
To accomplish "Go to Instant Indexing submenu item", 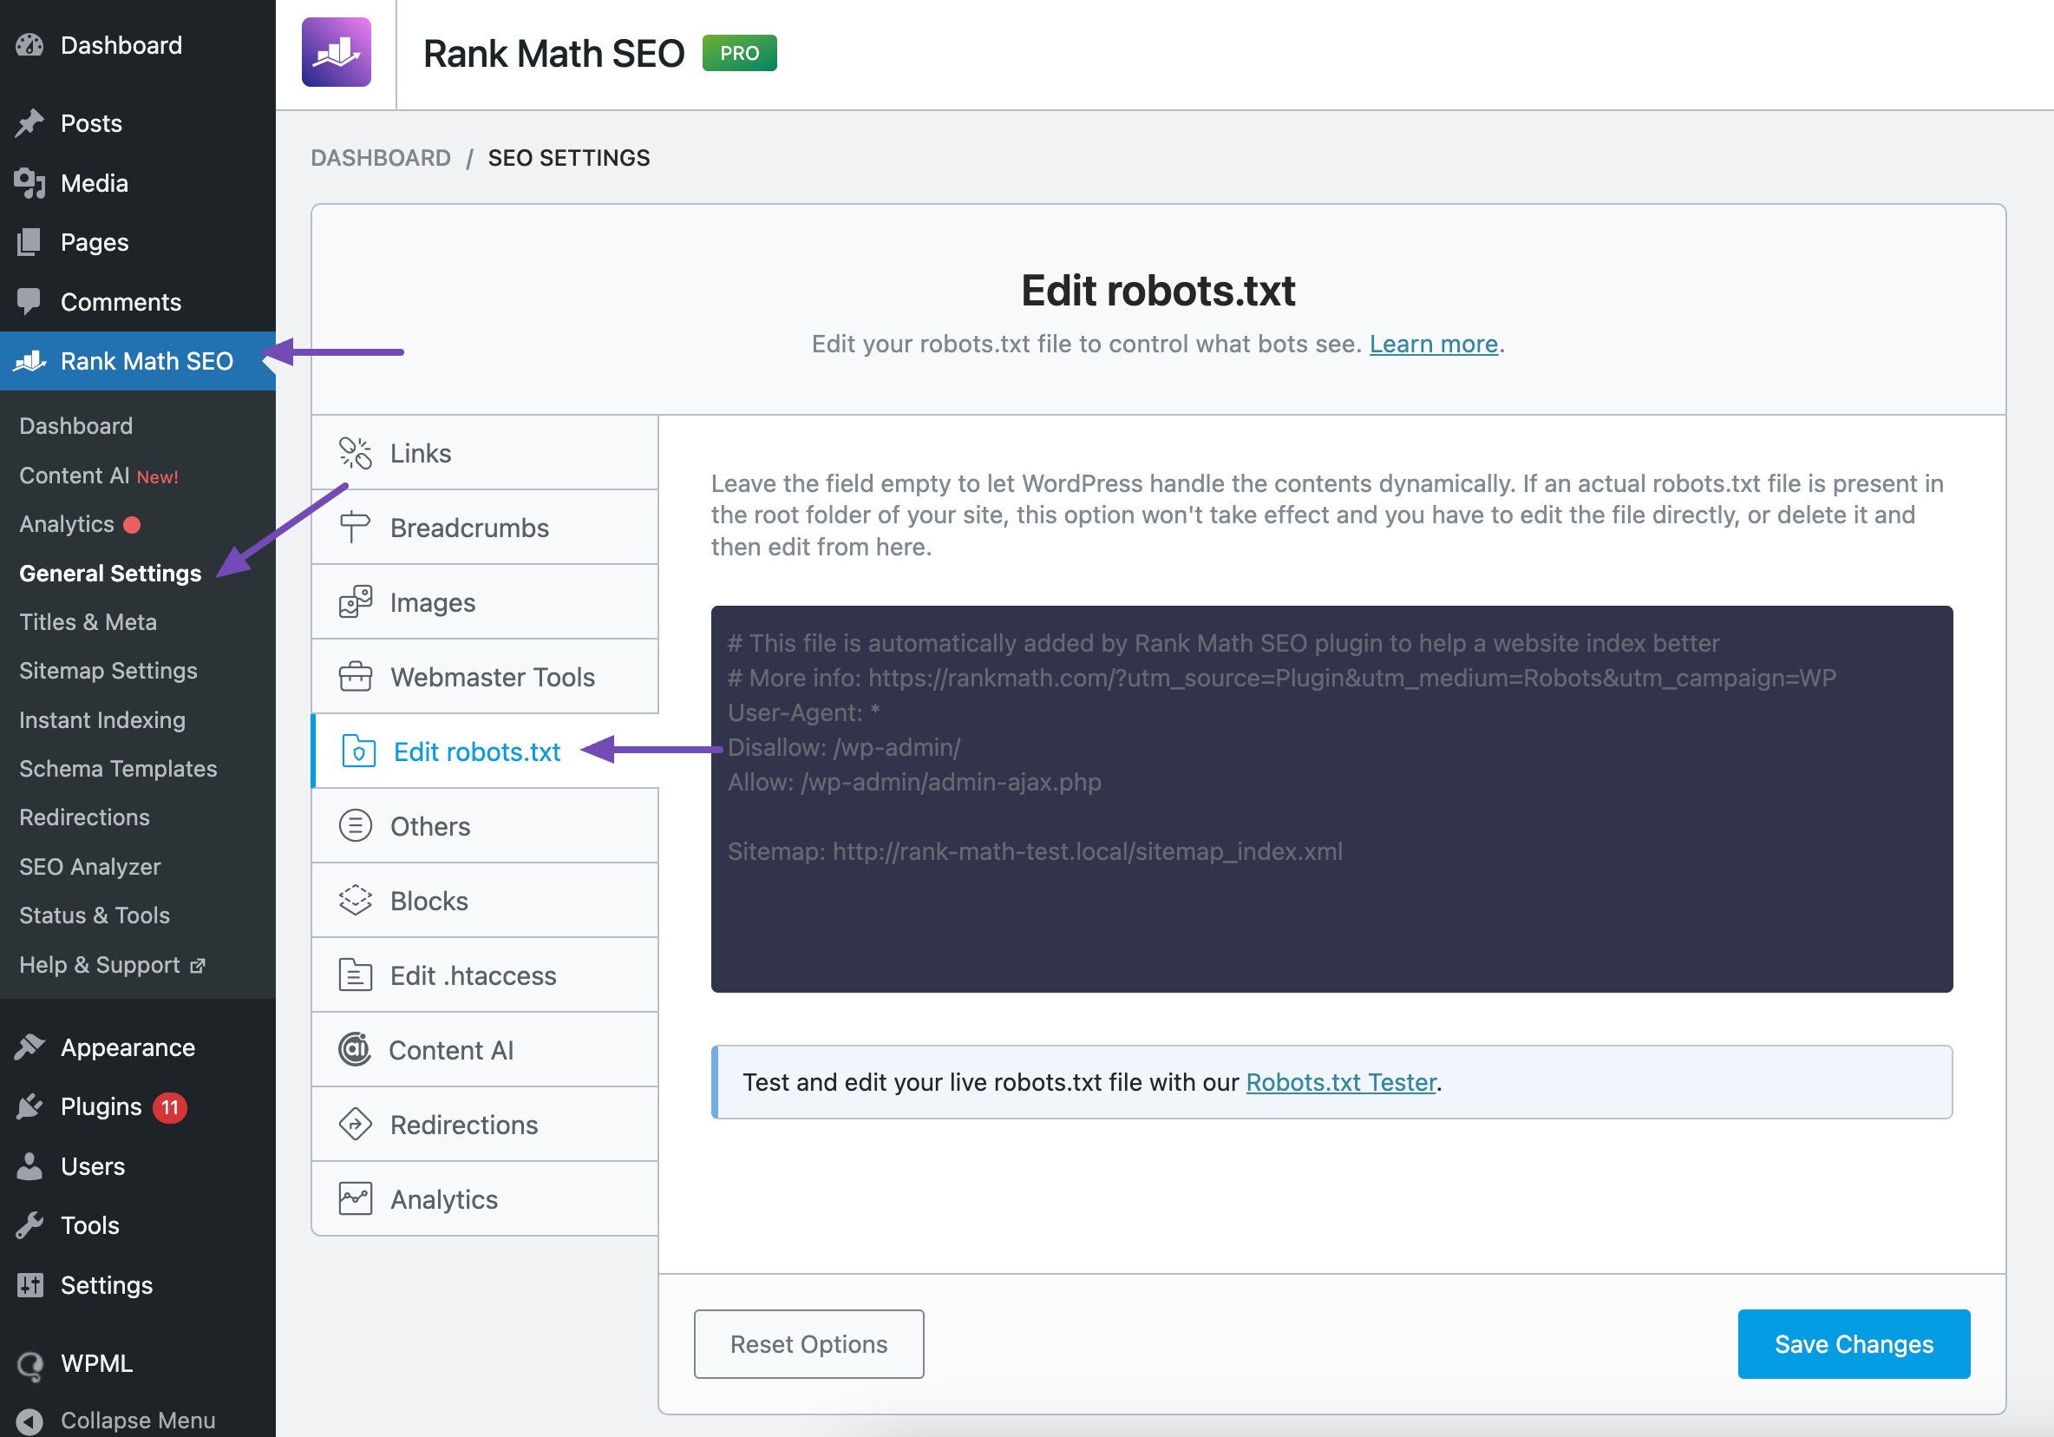I will pos(102,719).
